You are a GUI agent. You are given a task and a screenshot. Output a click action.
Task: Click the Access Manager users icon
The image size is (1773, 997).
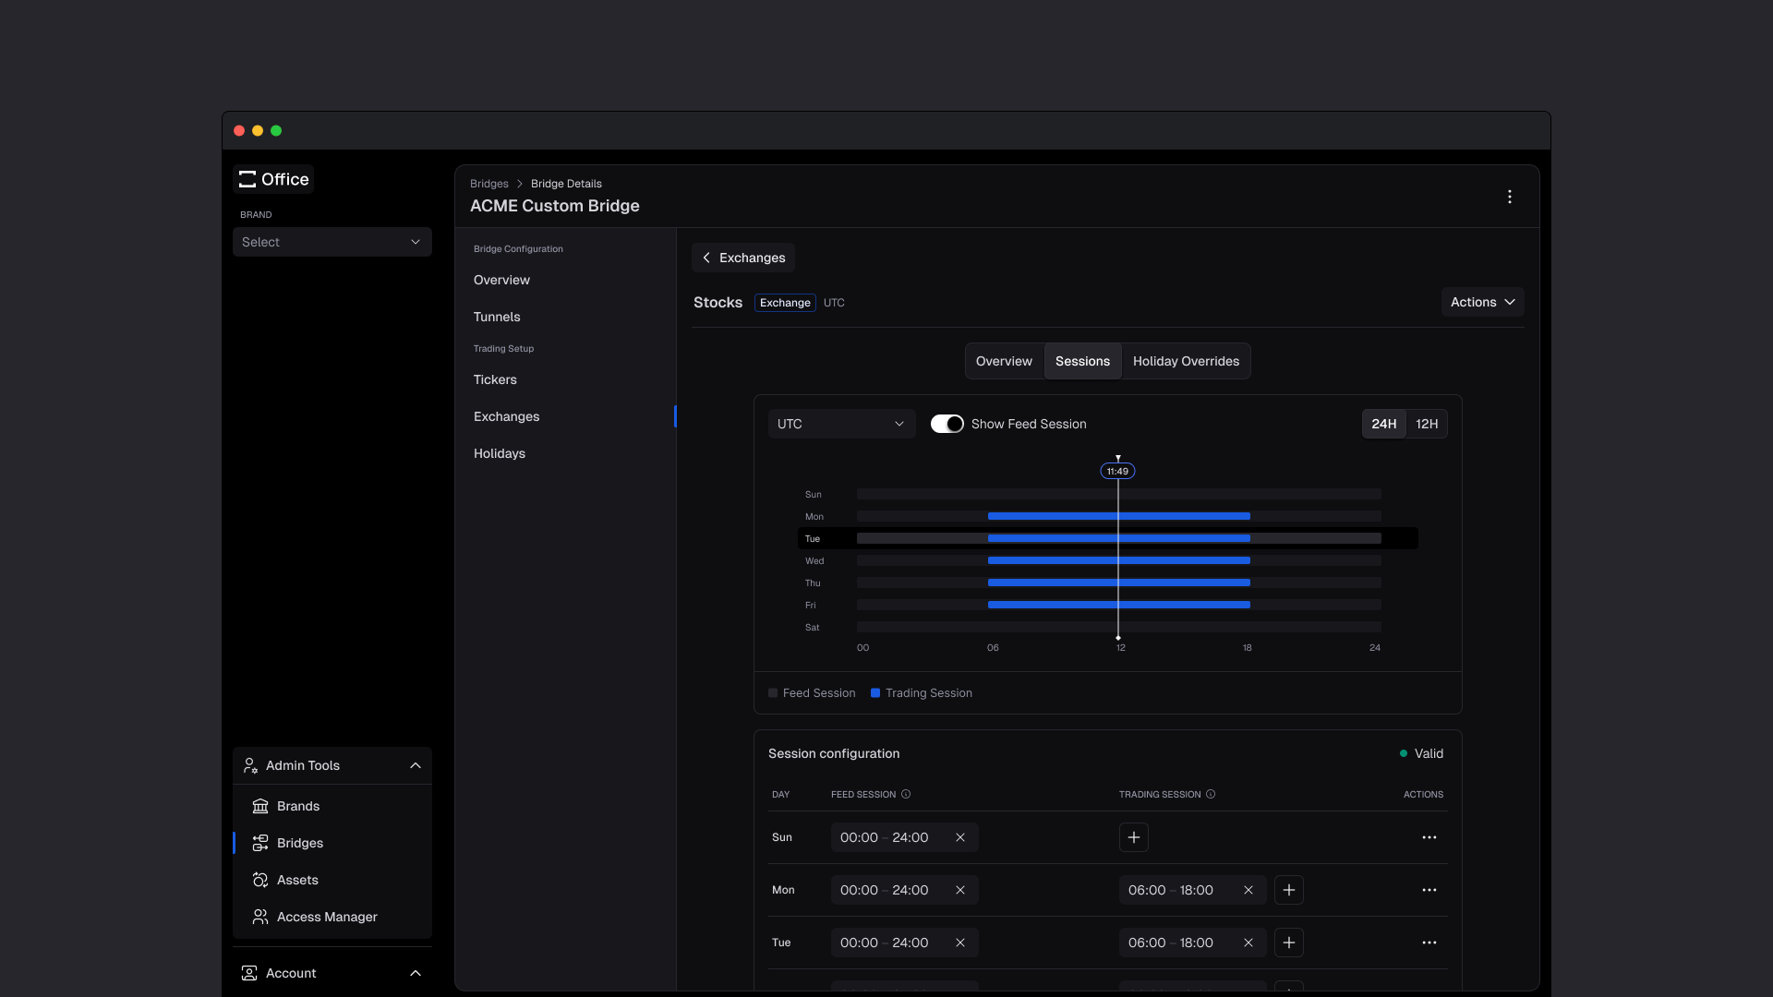point(260,917)
